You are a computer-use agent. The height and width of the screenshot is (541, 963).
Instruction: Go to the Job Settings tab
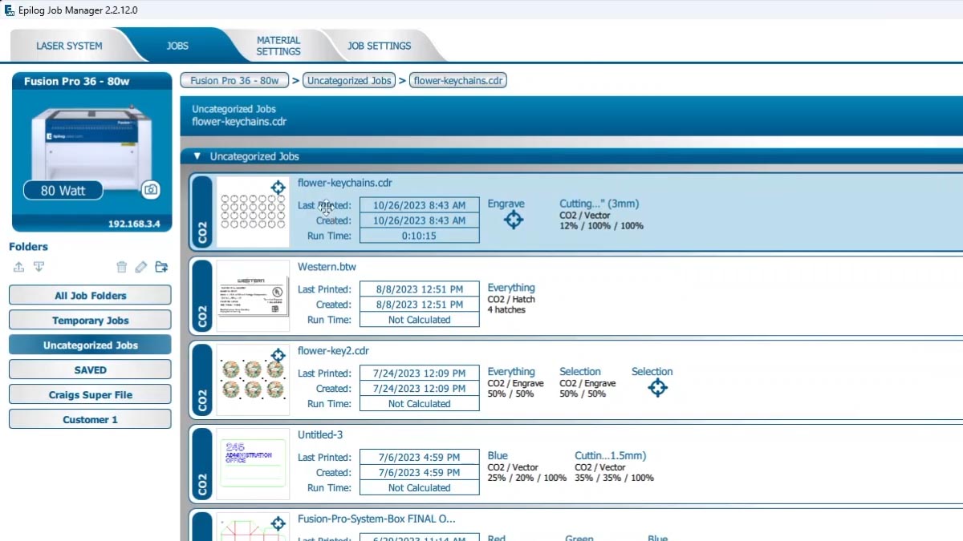[379, 46]
